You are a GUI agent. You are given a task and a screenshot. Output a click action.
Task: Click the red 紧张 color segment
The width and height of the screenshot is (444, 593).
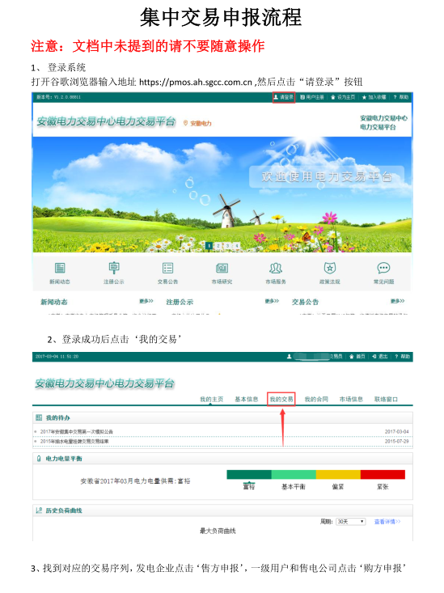pyautogui.click(x=383, y=475)
